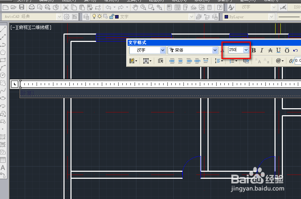Click the layer color swatch beside 文字
The width and height of the screenshot is (301, 199).
pyautogui.click(x=117, y=17)
